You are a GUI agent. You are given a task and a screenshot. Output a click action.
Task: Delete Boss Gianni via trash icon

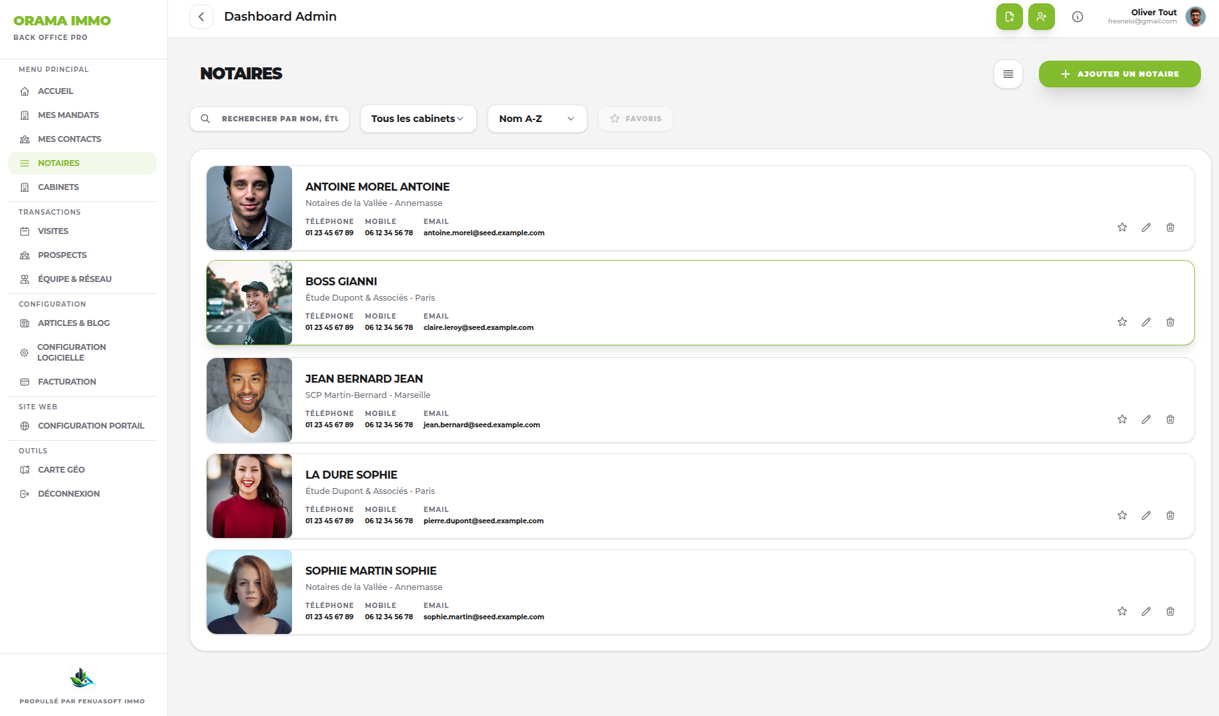1170,322
